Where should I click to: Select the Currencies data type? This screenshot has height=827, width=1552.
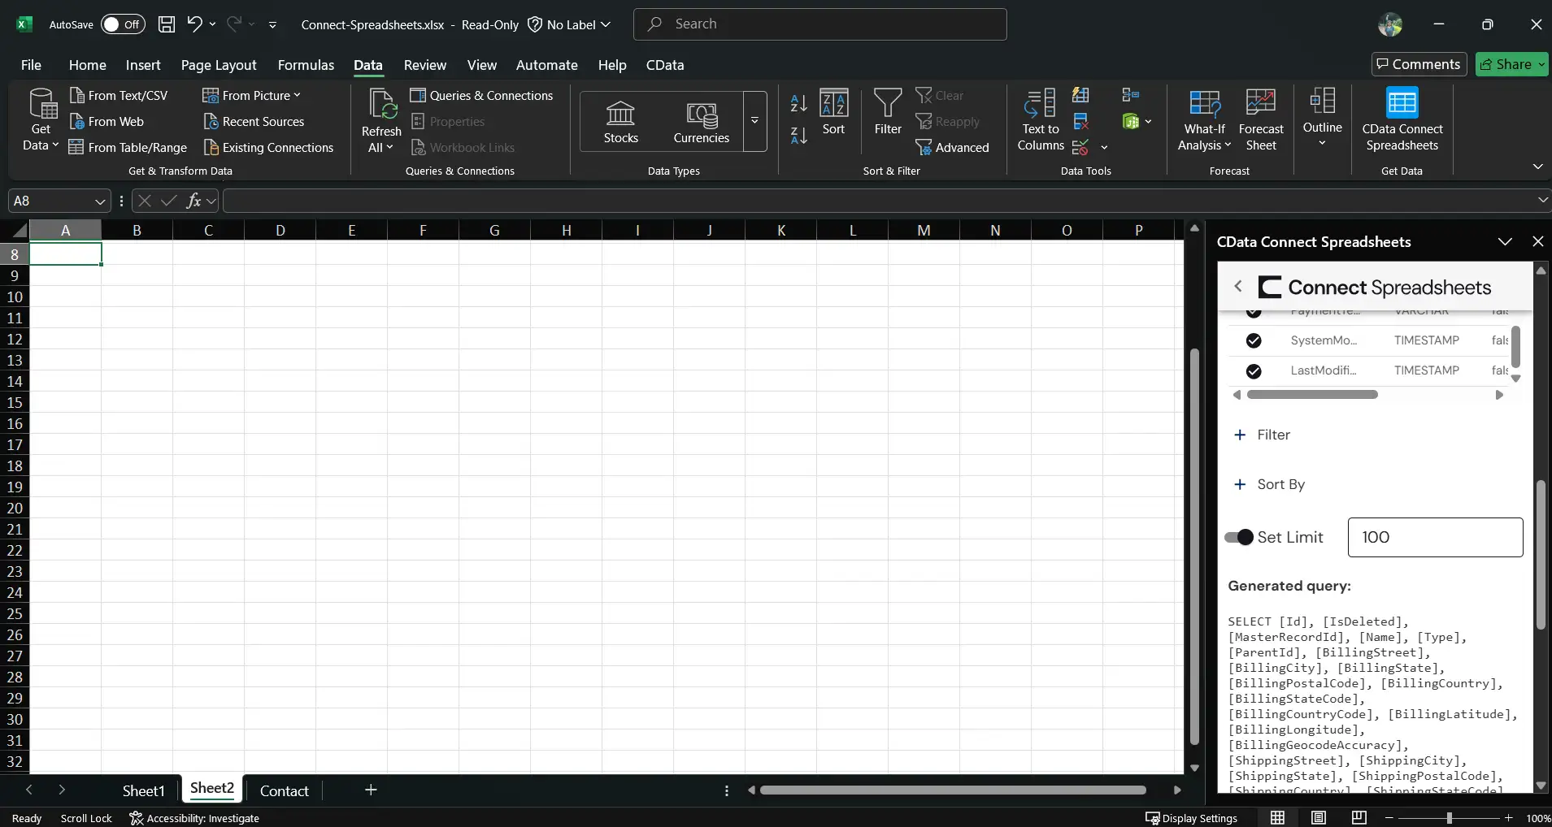tap(701, 122)
